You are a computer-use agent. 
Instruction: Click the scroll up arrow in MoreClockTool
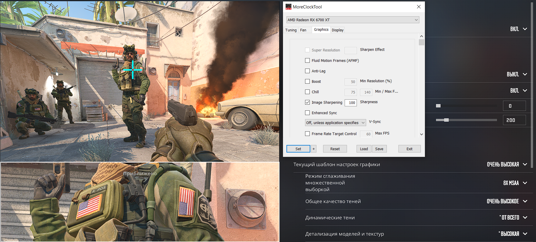[x=421, y=36]
